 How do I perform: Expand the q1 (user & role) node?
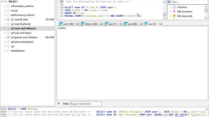tap(5, 19)
